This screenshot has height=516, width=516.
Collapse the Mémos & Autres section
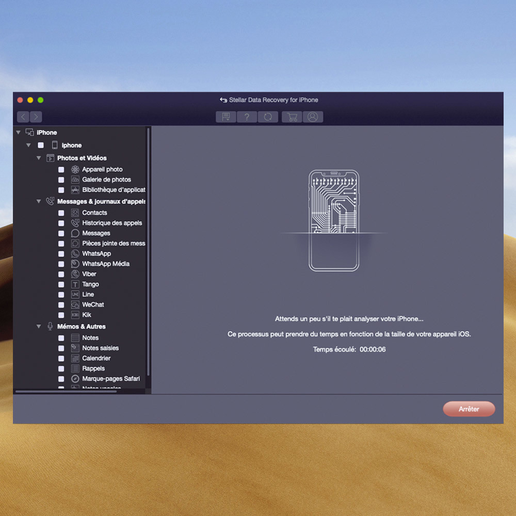39,327
